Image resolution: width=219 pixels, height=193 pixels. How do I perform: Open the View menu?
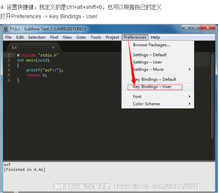coord(67,37)
